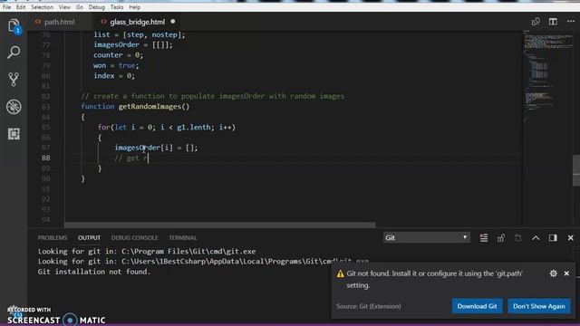580x326 pixels.
Task: Click the Download Git button
Action: pos(478,306)
